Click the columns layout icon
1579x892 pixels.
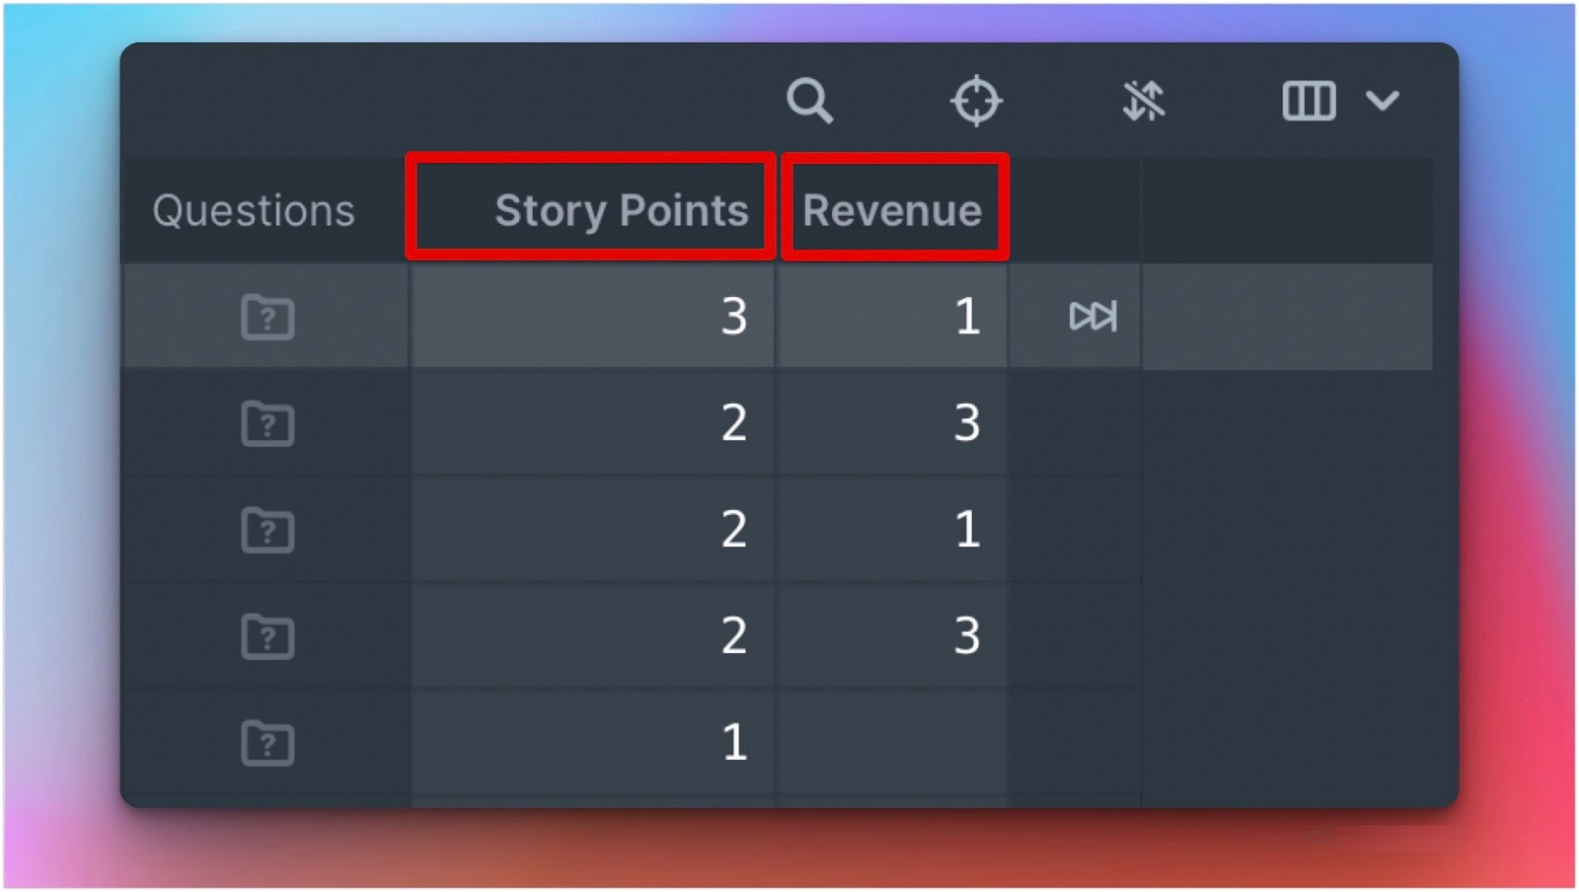[1309, 101]
